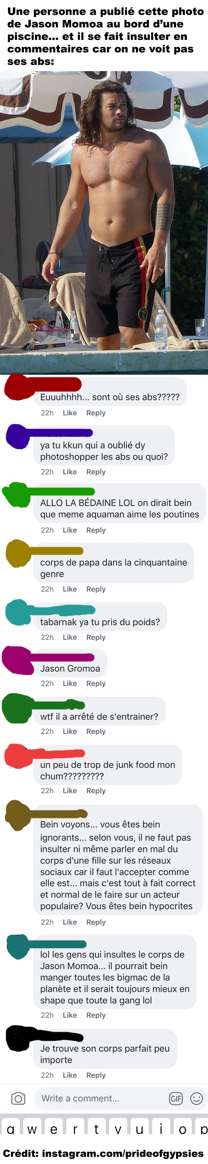
Task: Open 22h timestamp under 'wtf il a arrêté' comment
Action: click(x=47, y=731)
